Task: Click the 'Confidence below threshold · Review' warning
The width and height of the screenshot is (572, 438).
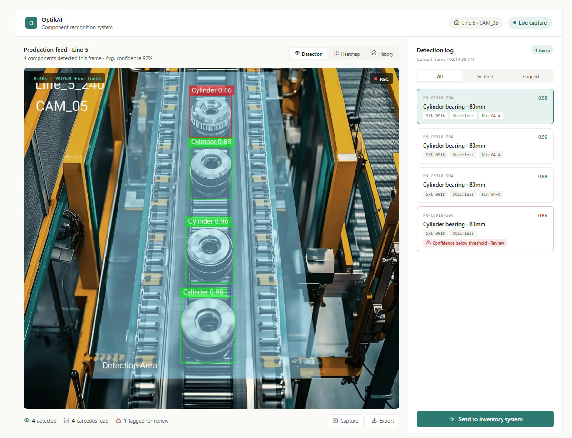Action: point(465,243)
